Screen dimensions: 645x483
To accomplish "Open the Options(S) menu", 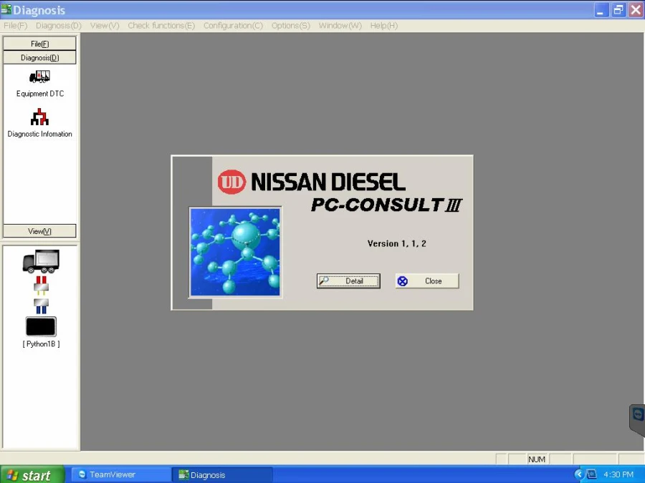I will pyautogui.click(x=290, y=26).
